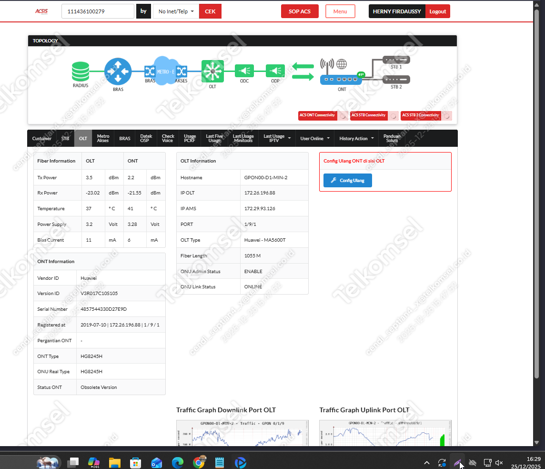Open the Usage PCRF tab
545x469 pixels.
[x=190, y=138]
